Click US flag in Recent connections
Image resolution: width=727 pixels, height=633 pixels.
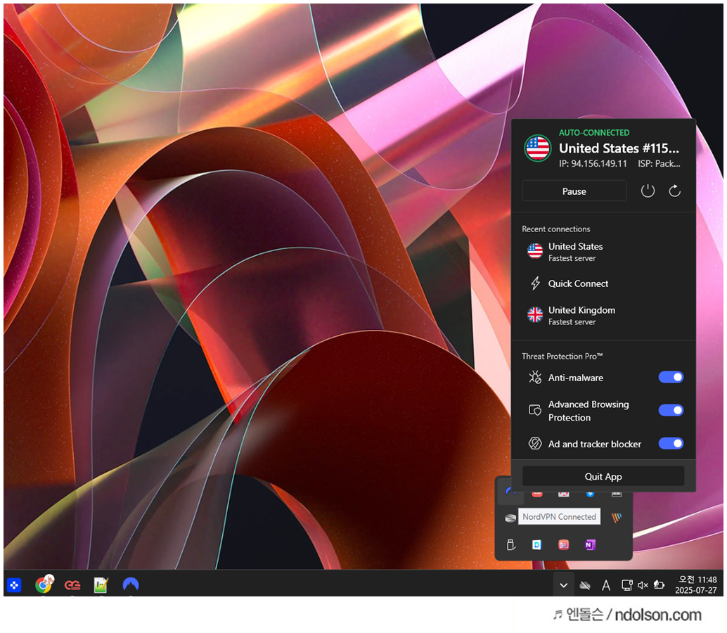(x=535, y=251)
